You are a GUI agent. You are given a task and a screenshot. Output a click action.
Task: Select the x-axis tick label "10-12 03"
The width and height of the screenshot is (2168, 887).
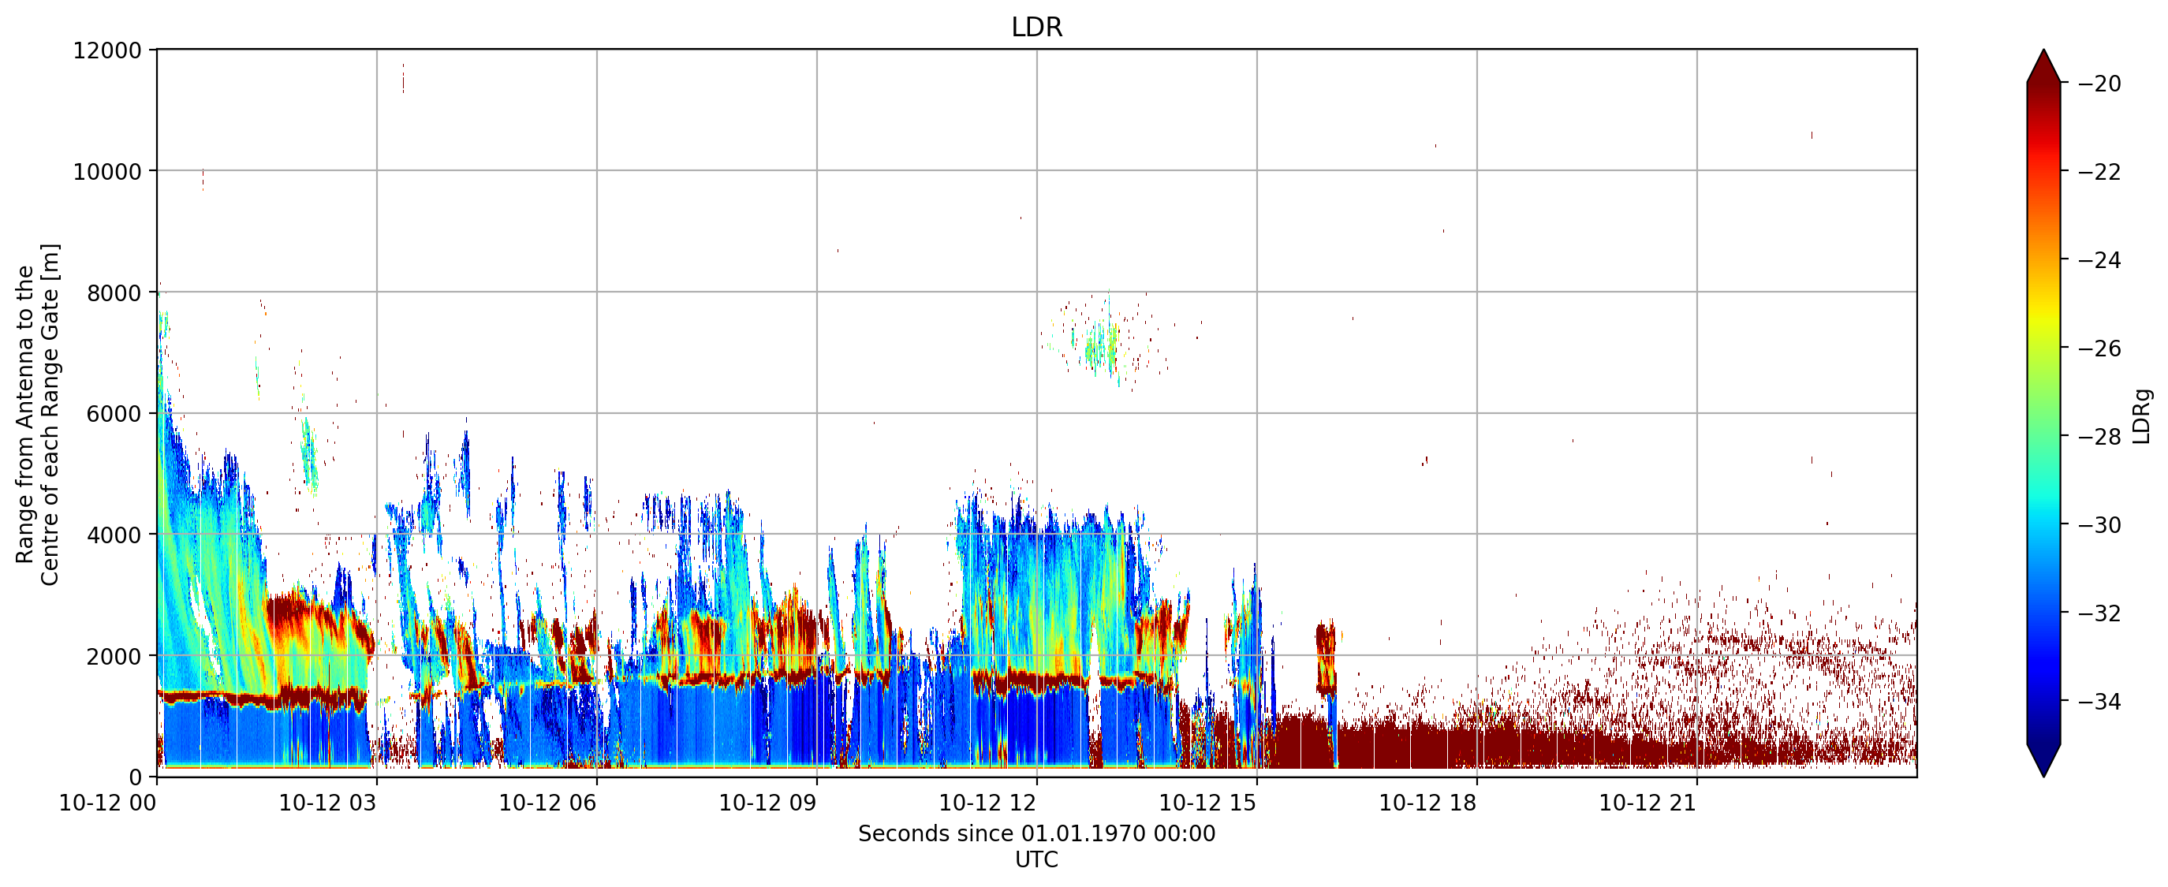(327, 803)
